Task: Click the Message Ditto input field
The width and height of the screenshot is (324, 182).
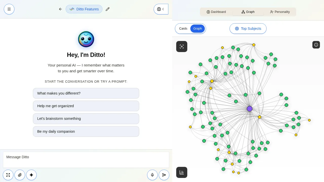Action: point(86,157)
